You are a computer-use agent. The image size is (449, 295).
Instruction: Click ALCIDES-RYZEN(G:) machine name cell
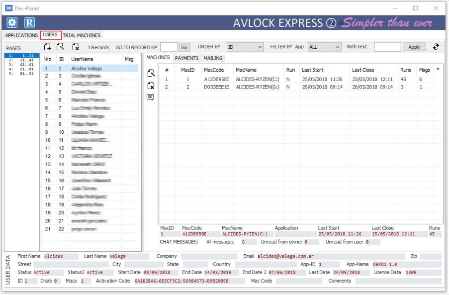pyautogui.click(x=258, y=87)
